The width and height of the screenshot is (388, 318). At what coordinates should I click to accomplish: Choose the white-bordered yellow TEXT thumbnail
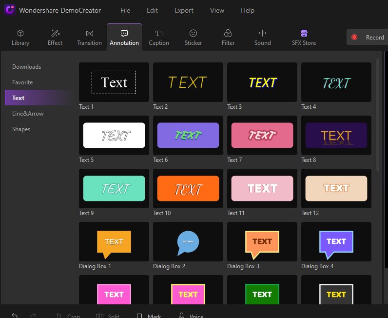coord(336,290)
